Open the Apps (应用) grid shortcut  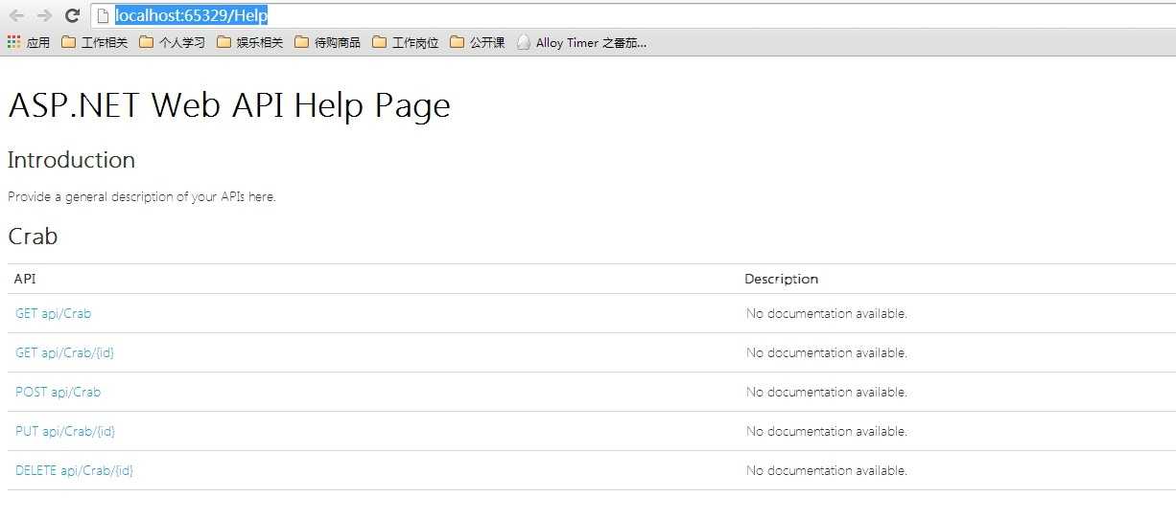coord(29,42)
